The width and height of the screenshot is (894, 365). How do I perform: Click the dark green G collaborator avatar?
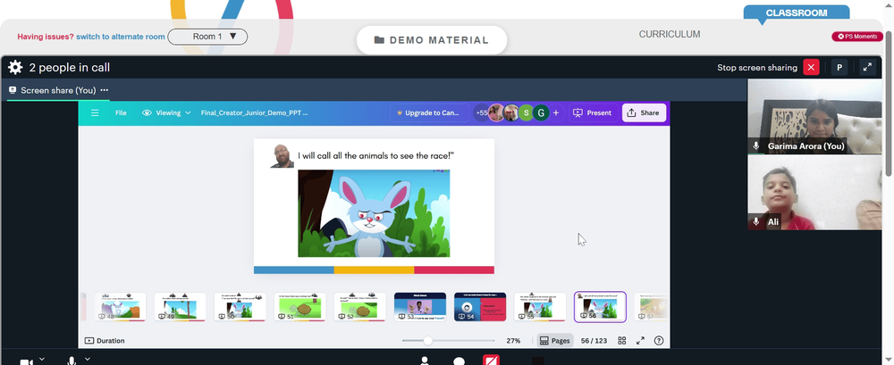click(541, 112)
